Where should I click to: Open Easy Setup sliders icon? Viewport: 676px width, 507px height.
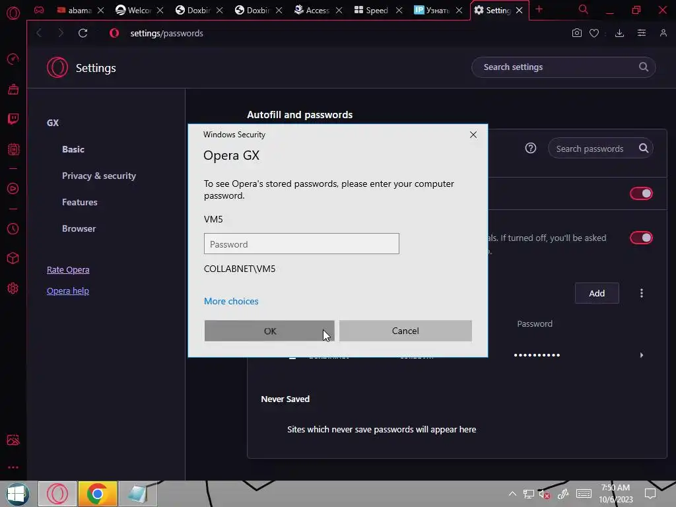[642, 33]
